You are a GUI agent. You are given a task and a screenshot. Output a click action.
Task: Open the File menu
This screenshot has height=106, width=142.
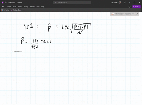click(3, 7)
